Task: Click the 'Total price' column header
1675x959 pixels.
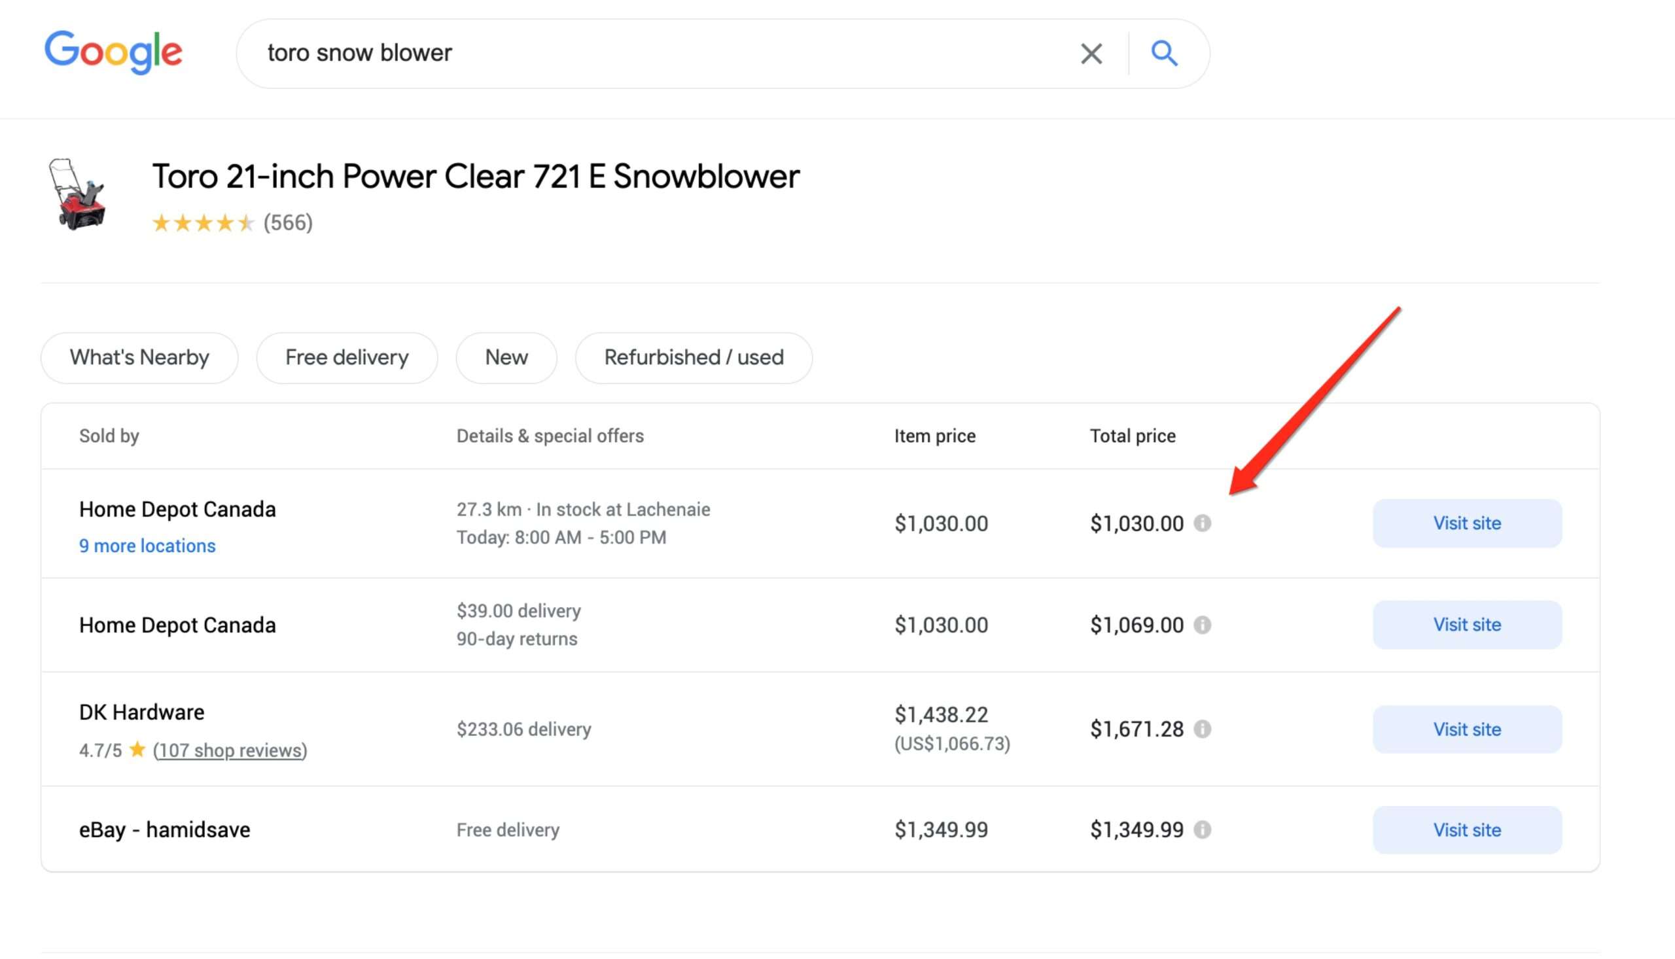Action: [1131, 436]
